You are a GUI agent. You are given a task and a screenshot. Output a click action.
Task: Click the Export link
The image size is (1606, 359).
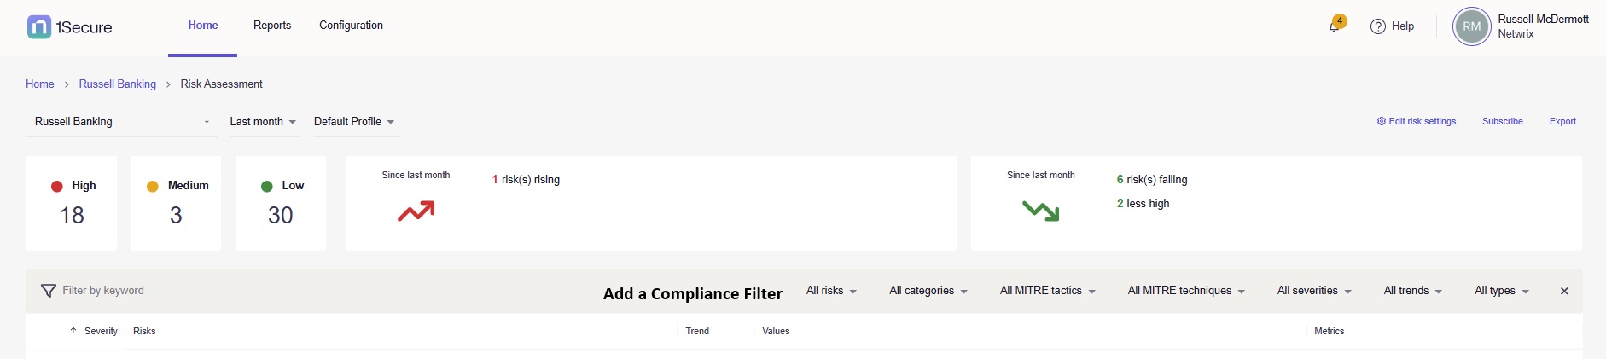pyautogui.click(x=1562, y=122)
